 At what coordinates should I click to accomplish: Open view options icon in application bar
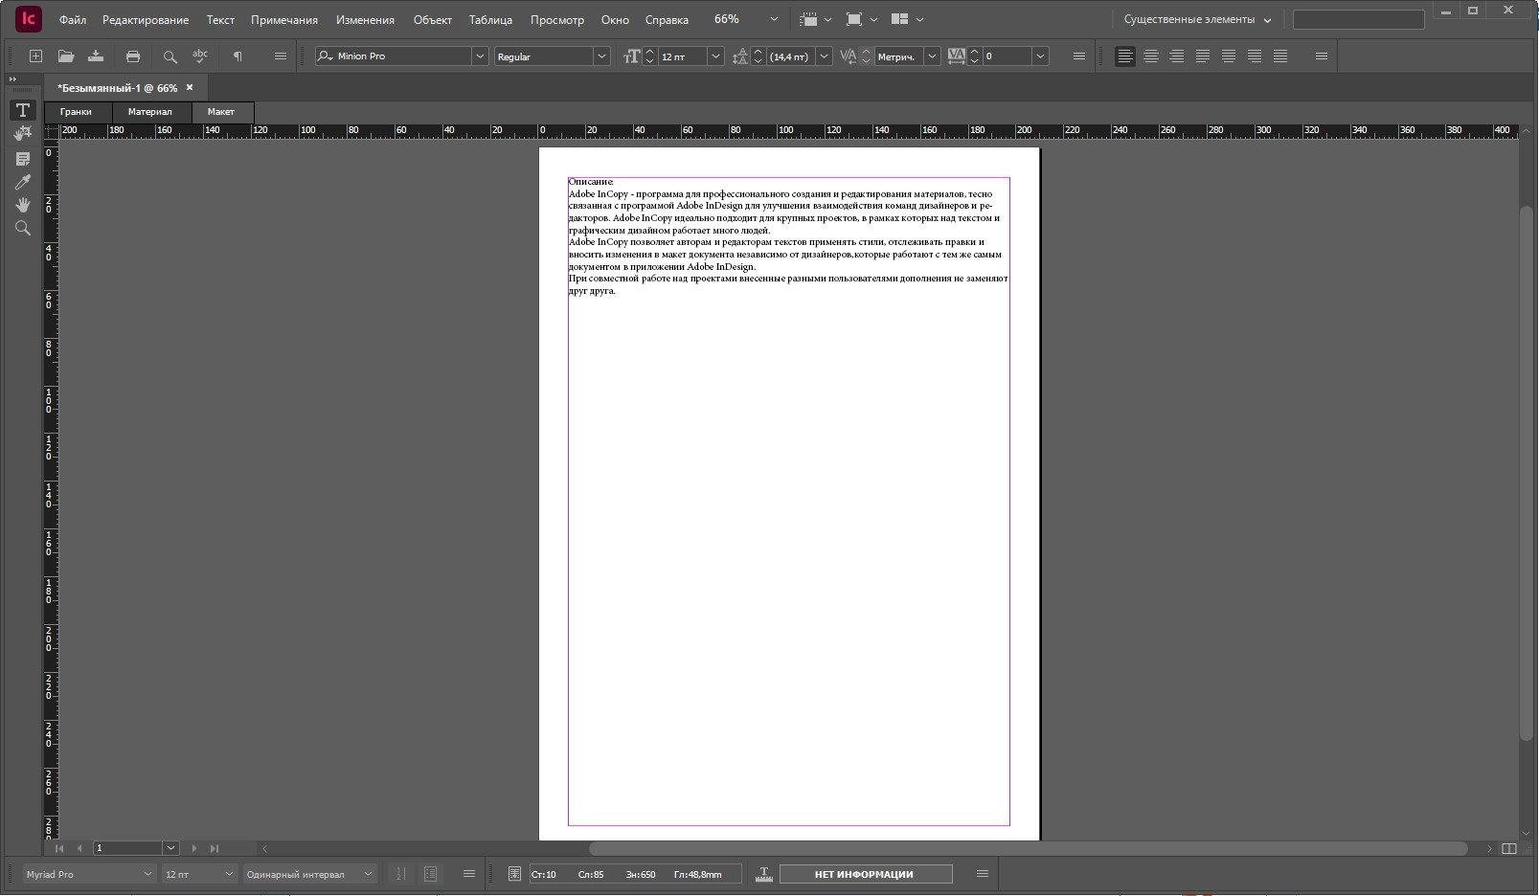tap(809, 19)
